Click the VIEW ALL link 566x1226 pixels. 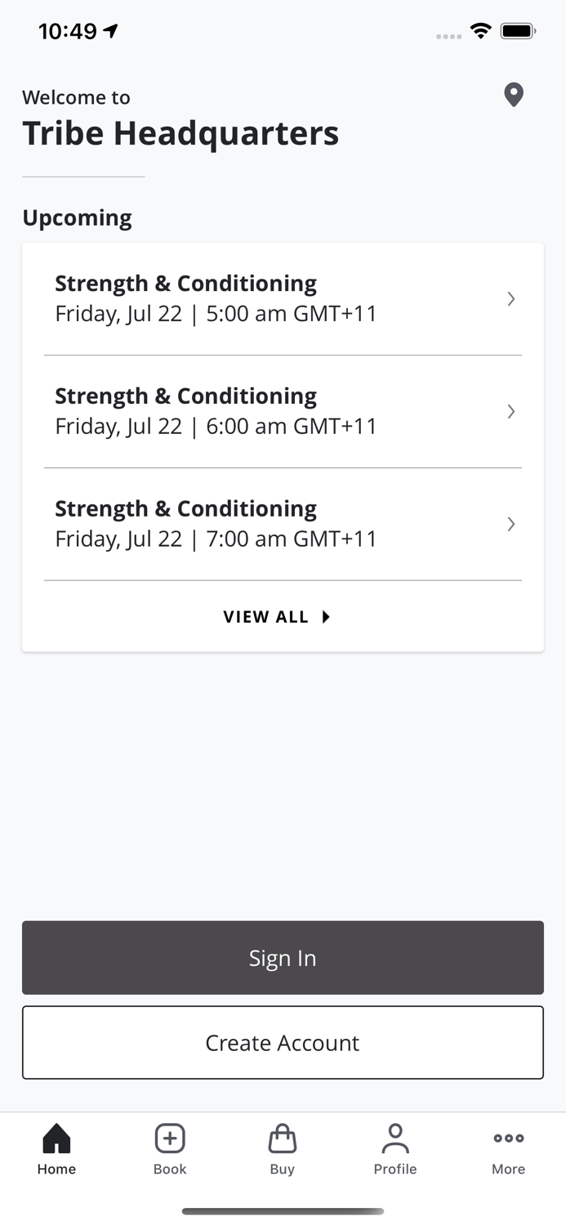[266, 617]
